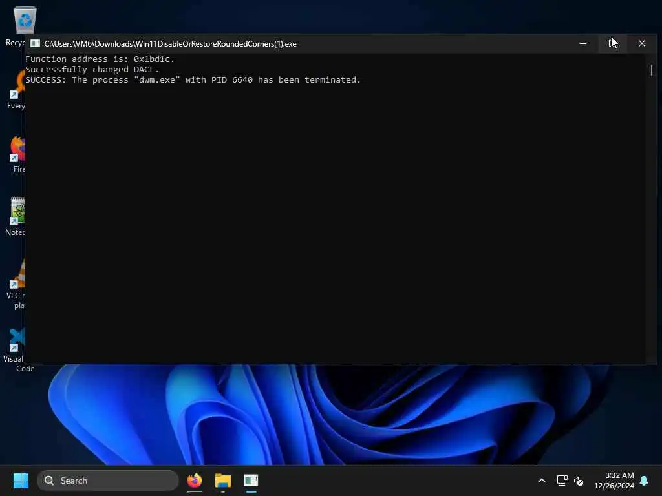Click the console window title bar icon
Viewport: 662px width, 496px height.
[x=35, y=43]
